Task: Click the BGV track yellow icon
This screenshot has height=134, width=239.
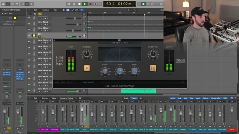Action: [x=34, y=35]
